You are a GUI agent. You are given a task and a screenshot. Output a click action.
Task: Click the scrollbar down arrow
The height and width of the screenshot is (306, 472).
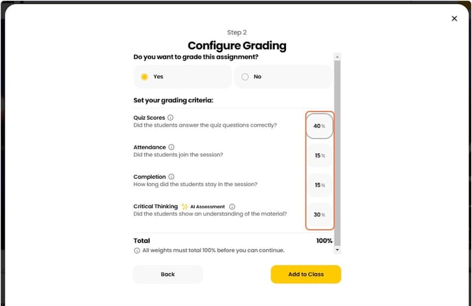click(x=337, y=251)
